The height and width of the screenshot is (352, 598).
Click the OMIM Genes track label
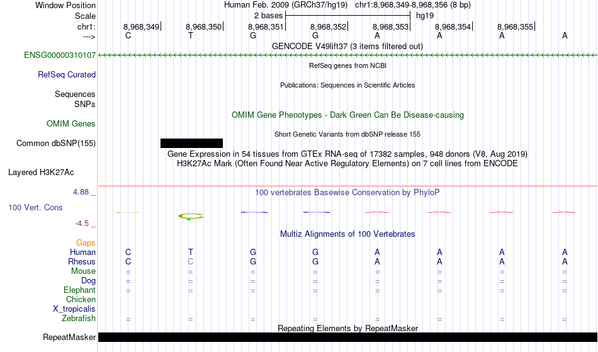click(71, 124)
